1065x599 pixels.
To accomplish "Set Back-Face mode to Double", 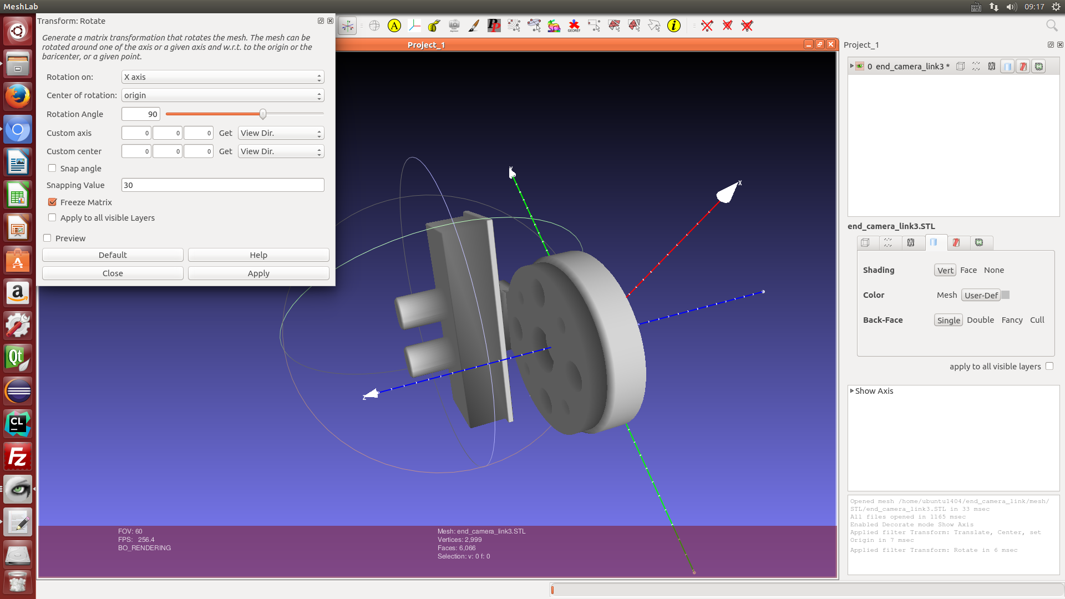I will point(981,320).
